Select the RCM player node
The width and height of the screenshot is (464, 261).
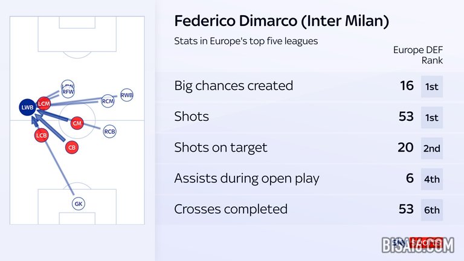point(108,101)
